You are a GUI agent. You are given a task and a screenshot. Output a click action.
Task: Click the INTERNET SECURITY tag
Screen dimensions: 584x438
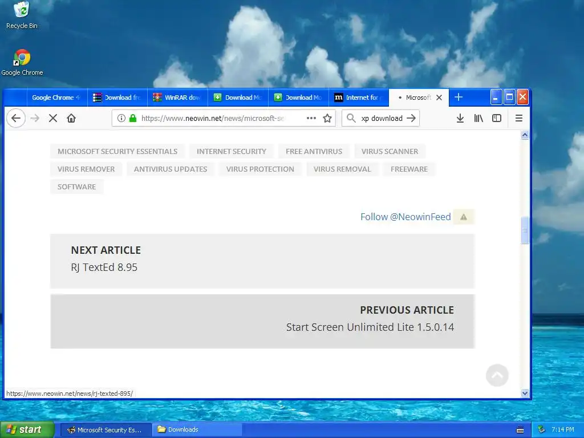[232, 152]
